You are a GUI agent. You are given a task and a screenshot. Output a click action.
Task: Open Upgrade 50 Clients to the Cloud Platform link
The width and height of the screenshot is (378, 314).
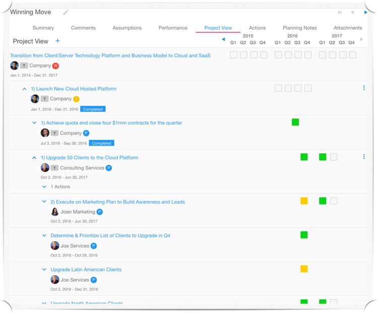pos(89,157)
